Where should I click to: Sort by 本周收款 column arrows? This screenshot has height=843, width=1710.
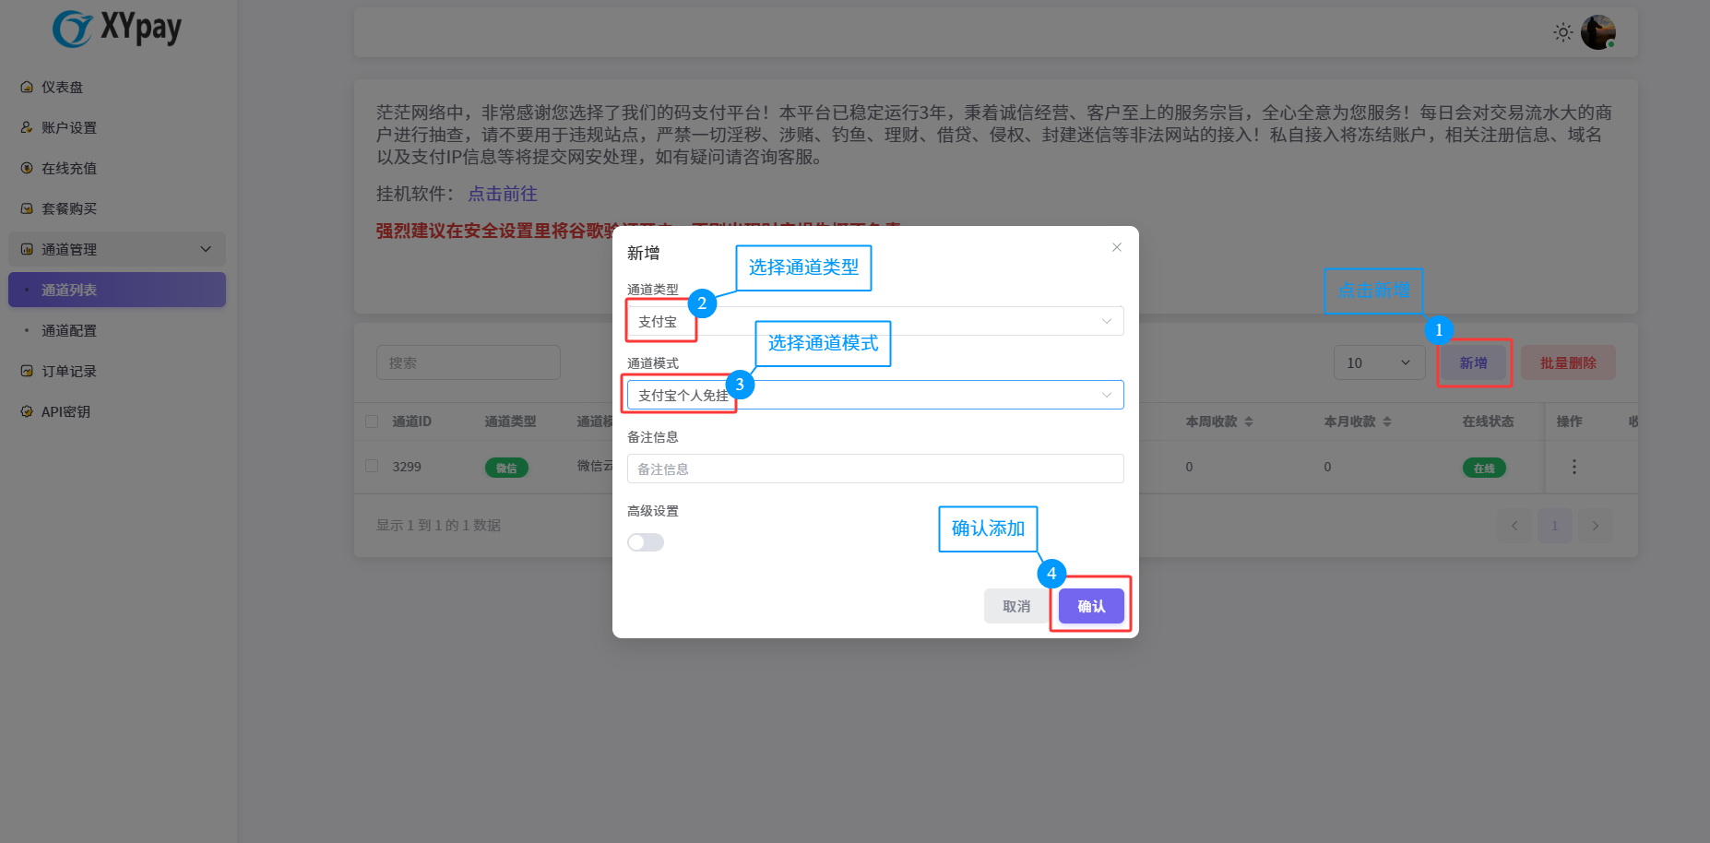(x=1249, y=421)
